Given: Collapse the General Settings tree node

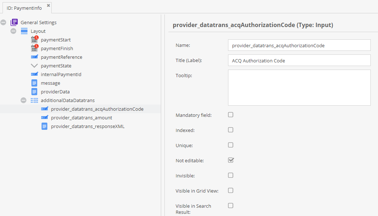Looking at the screenshot, I should pyautogui.click(x=3, y=22).
